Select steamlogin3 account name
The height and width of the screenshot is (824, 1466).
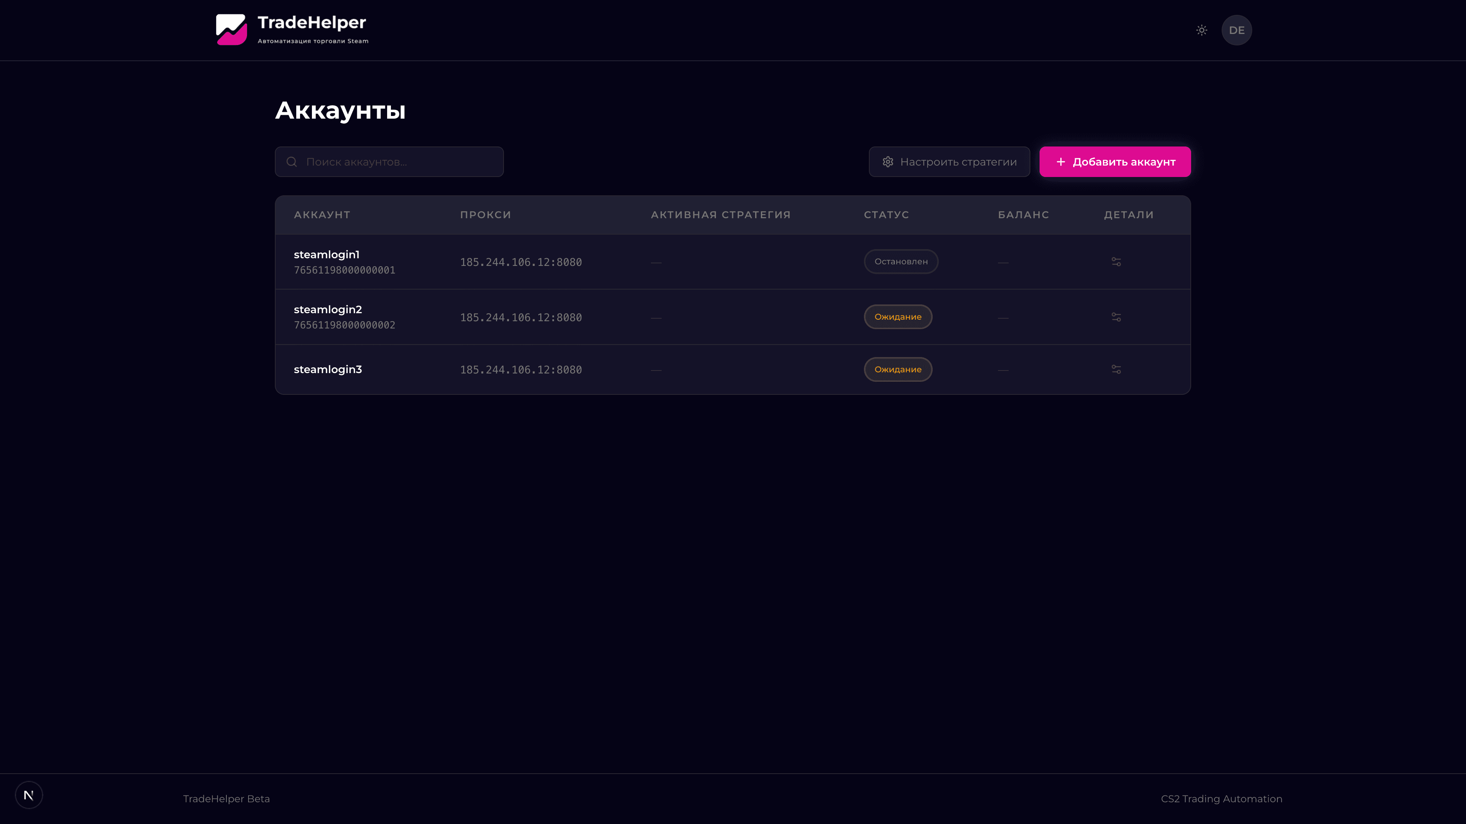click(328, 370)
